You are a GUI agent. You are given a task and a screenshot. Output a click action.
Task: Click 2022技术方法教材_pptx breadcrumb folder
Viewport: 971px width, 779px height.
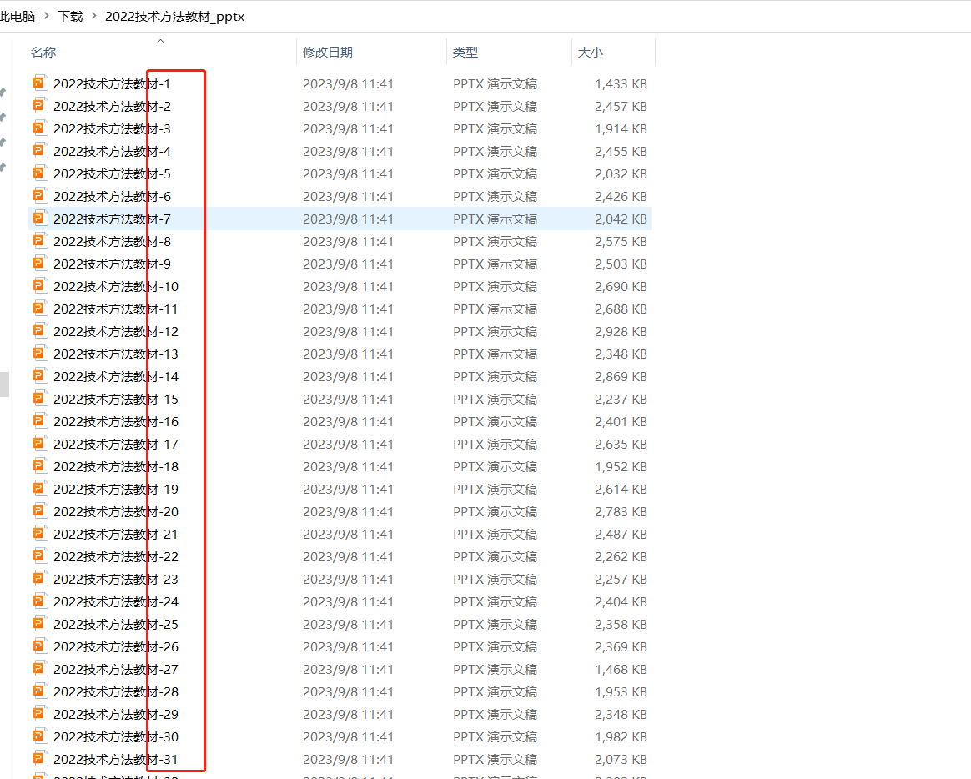coord(174,16)
